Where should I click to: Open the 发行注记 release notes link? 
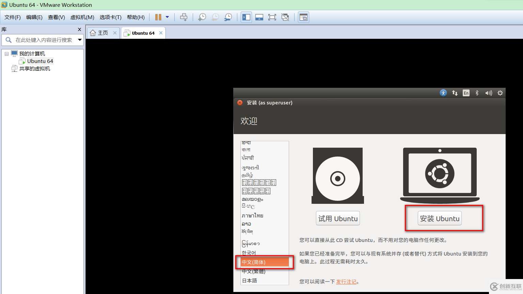pyautogui.click(x=346, y=281)
